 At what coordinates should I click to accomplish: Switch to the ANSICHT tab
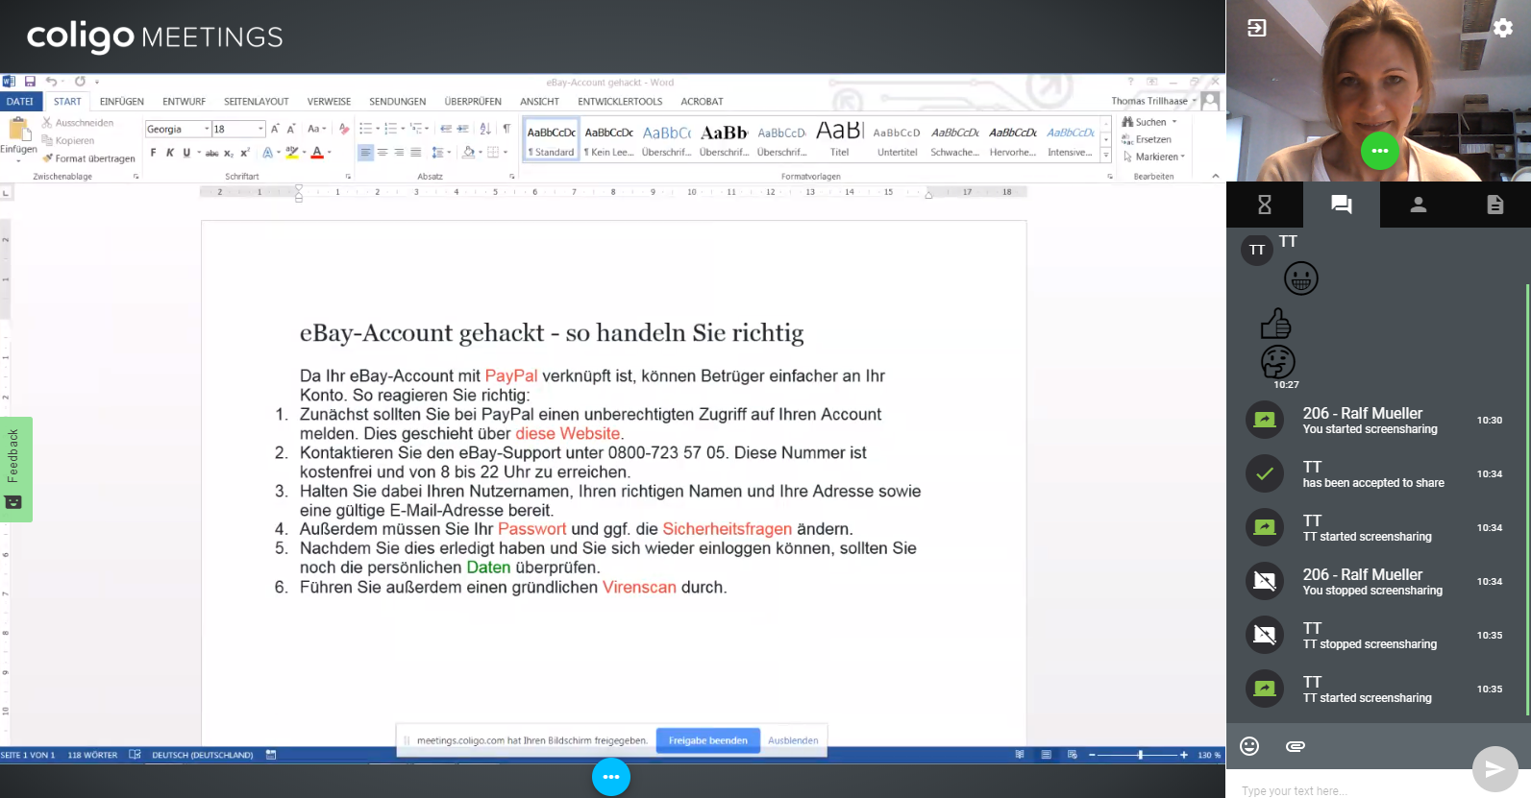point(539,101)
